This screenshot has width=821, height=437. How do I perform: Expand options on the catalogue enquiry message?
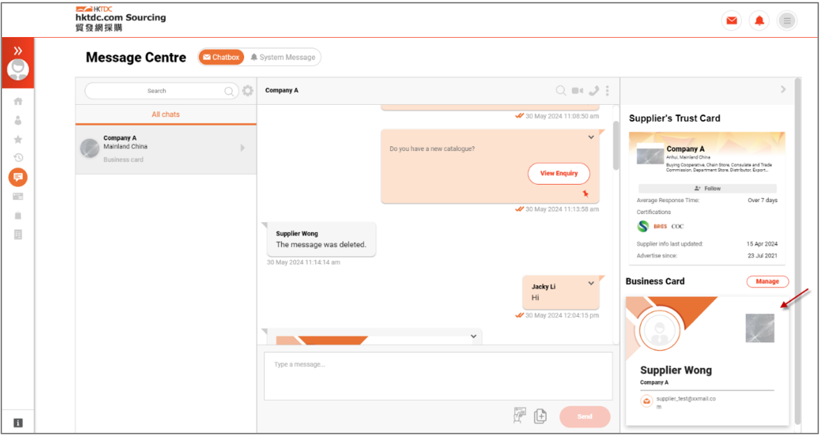591,138
